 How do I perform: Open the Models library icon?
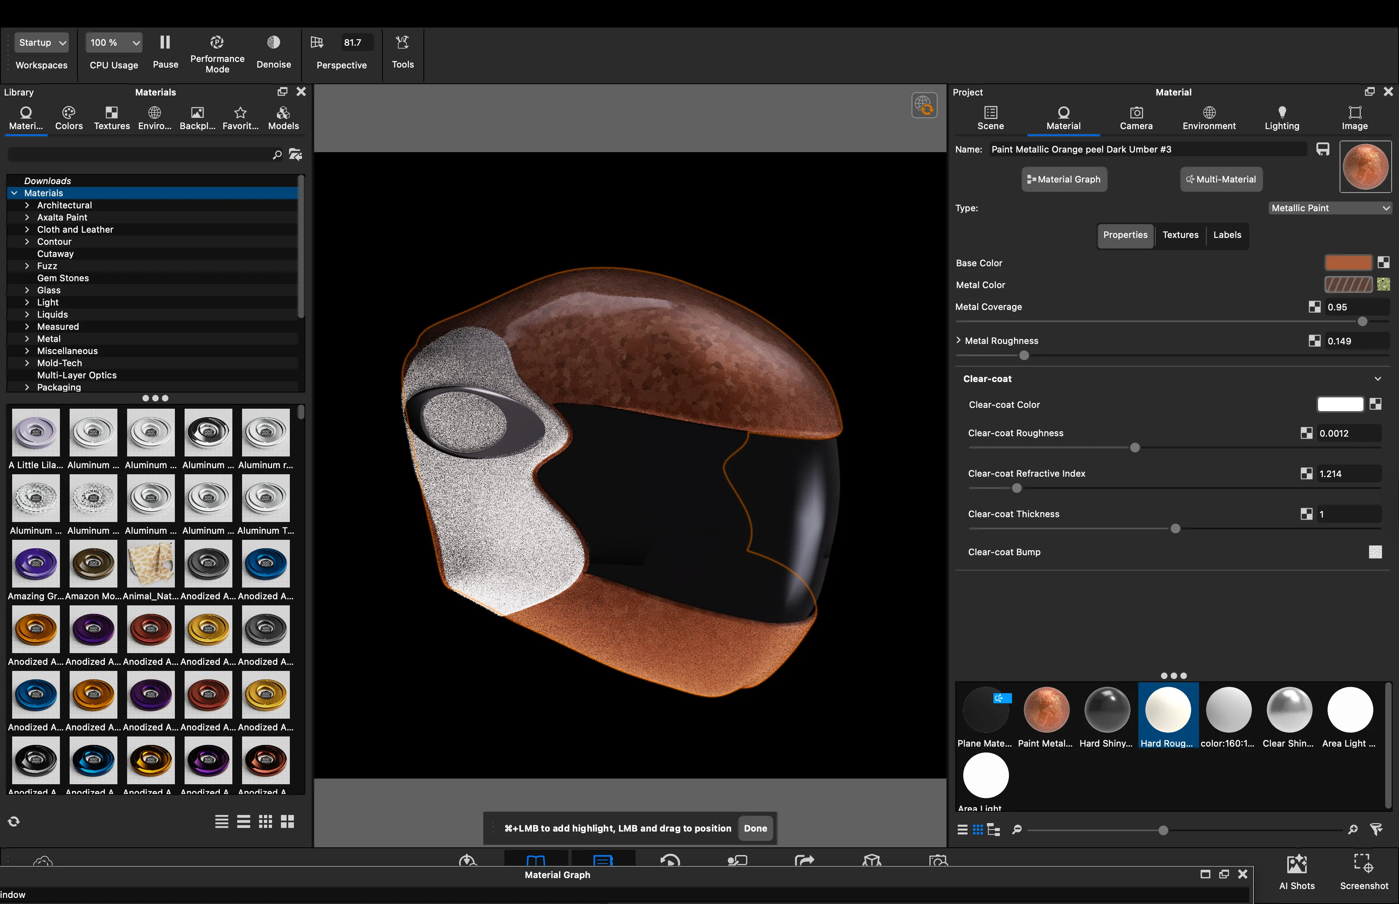283,113
